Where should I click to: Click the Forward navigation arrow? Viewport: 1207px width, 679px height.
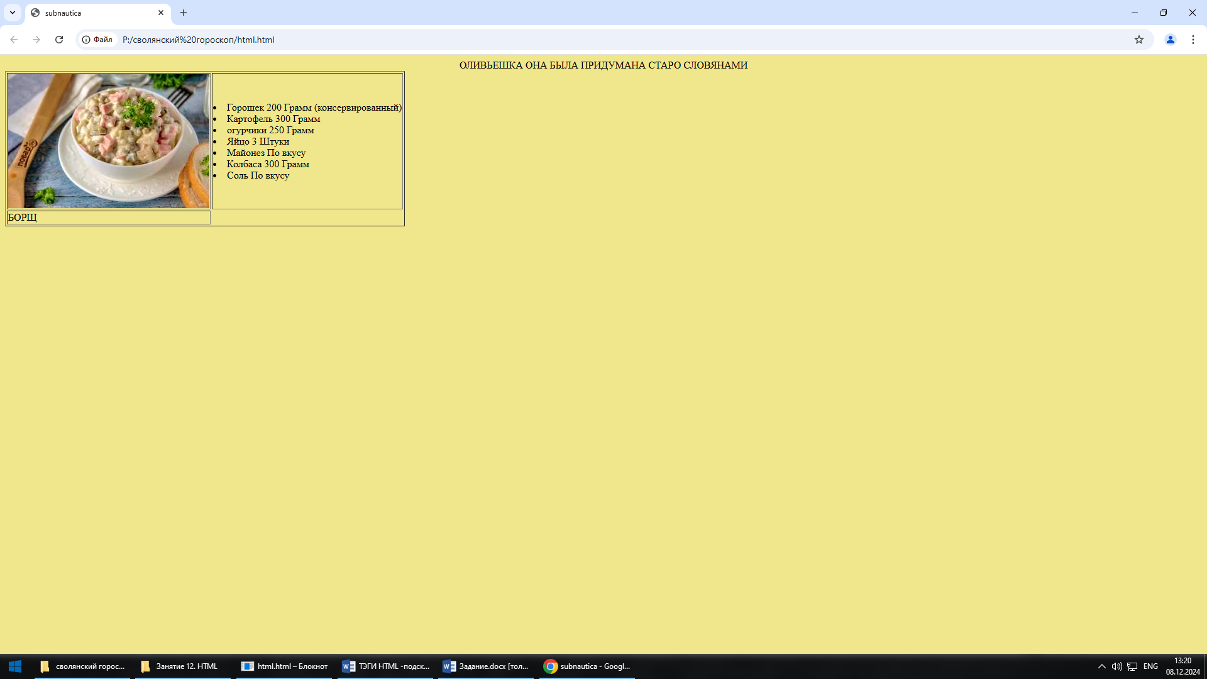(36, 40)
